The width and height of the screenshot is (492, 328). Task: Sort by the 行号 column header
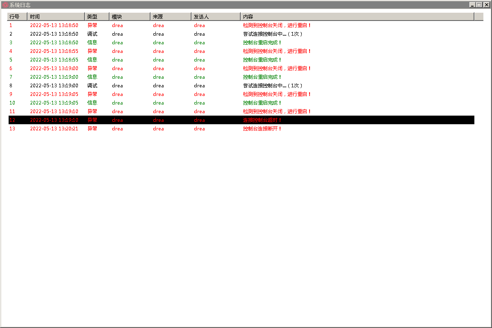point(17,17)
